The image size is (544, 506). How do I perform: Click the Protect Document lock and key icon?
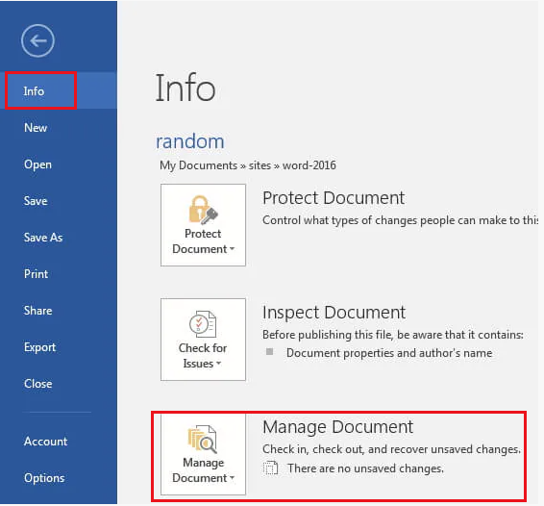204,210
